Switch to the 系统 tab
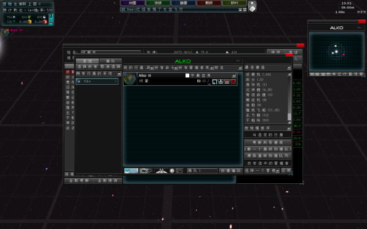367x229 pixels. [x=87, y=61]
